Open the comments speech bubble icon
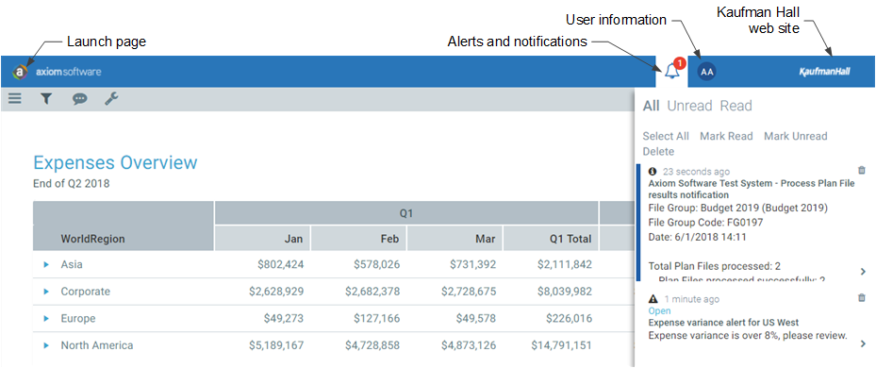Screen dimensions: 876x368 pyautogui.click(x=80, y=100)
